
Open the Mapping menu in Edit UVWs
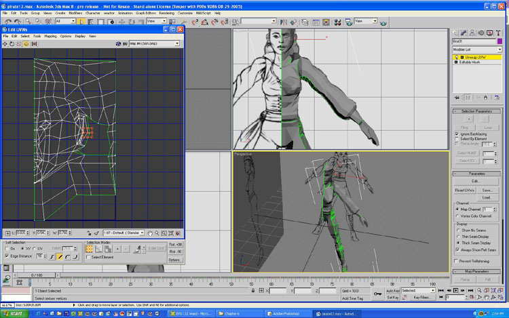[x=50, y=36]
